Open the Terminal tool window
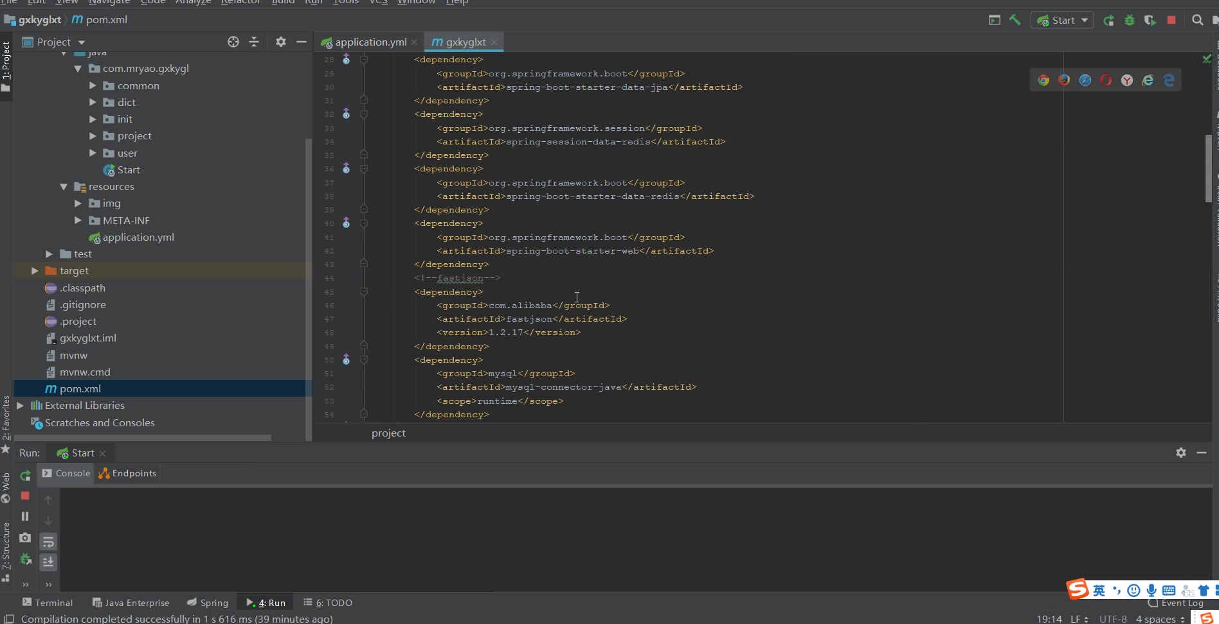Viewport: 1219px width, 624px height. pos(48,603)
